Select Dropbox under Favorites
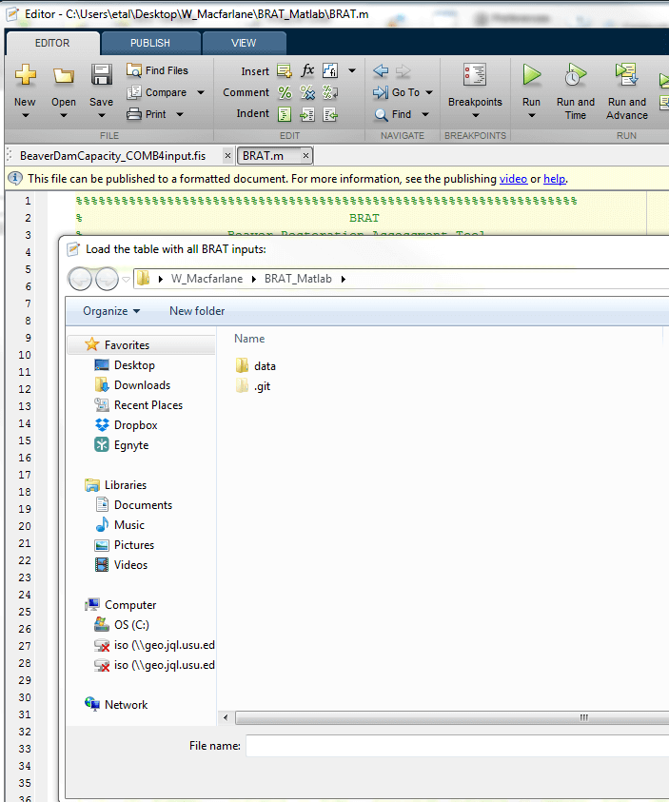Image resolution: width=669 pixels, height=802 pixels. click(126, 425)
